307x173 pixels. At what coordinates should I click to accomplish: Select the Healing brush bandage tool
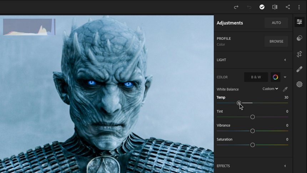pos(300,69)
